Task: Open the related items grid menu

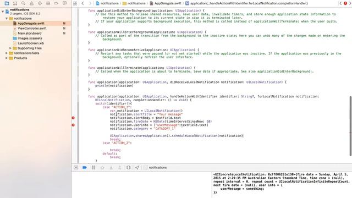Action: (75, 3)
